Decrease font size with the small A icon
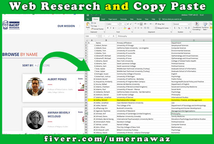Image resolution: width=214 pixels, height=144 pixels. point(131,24)
